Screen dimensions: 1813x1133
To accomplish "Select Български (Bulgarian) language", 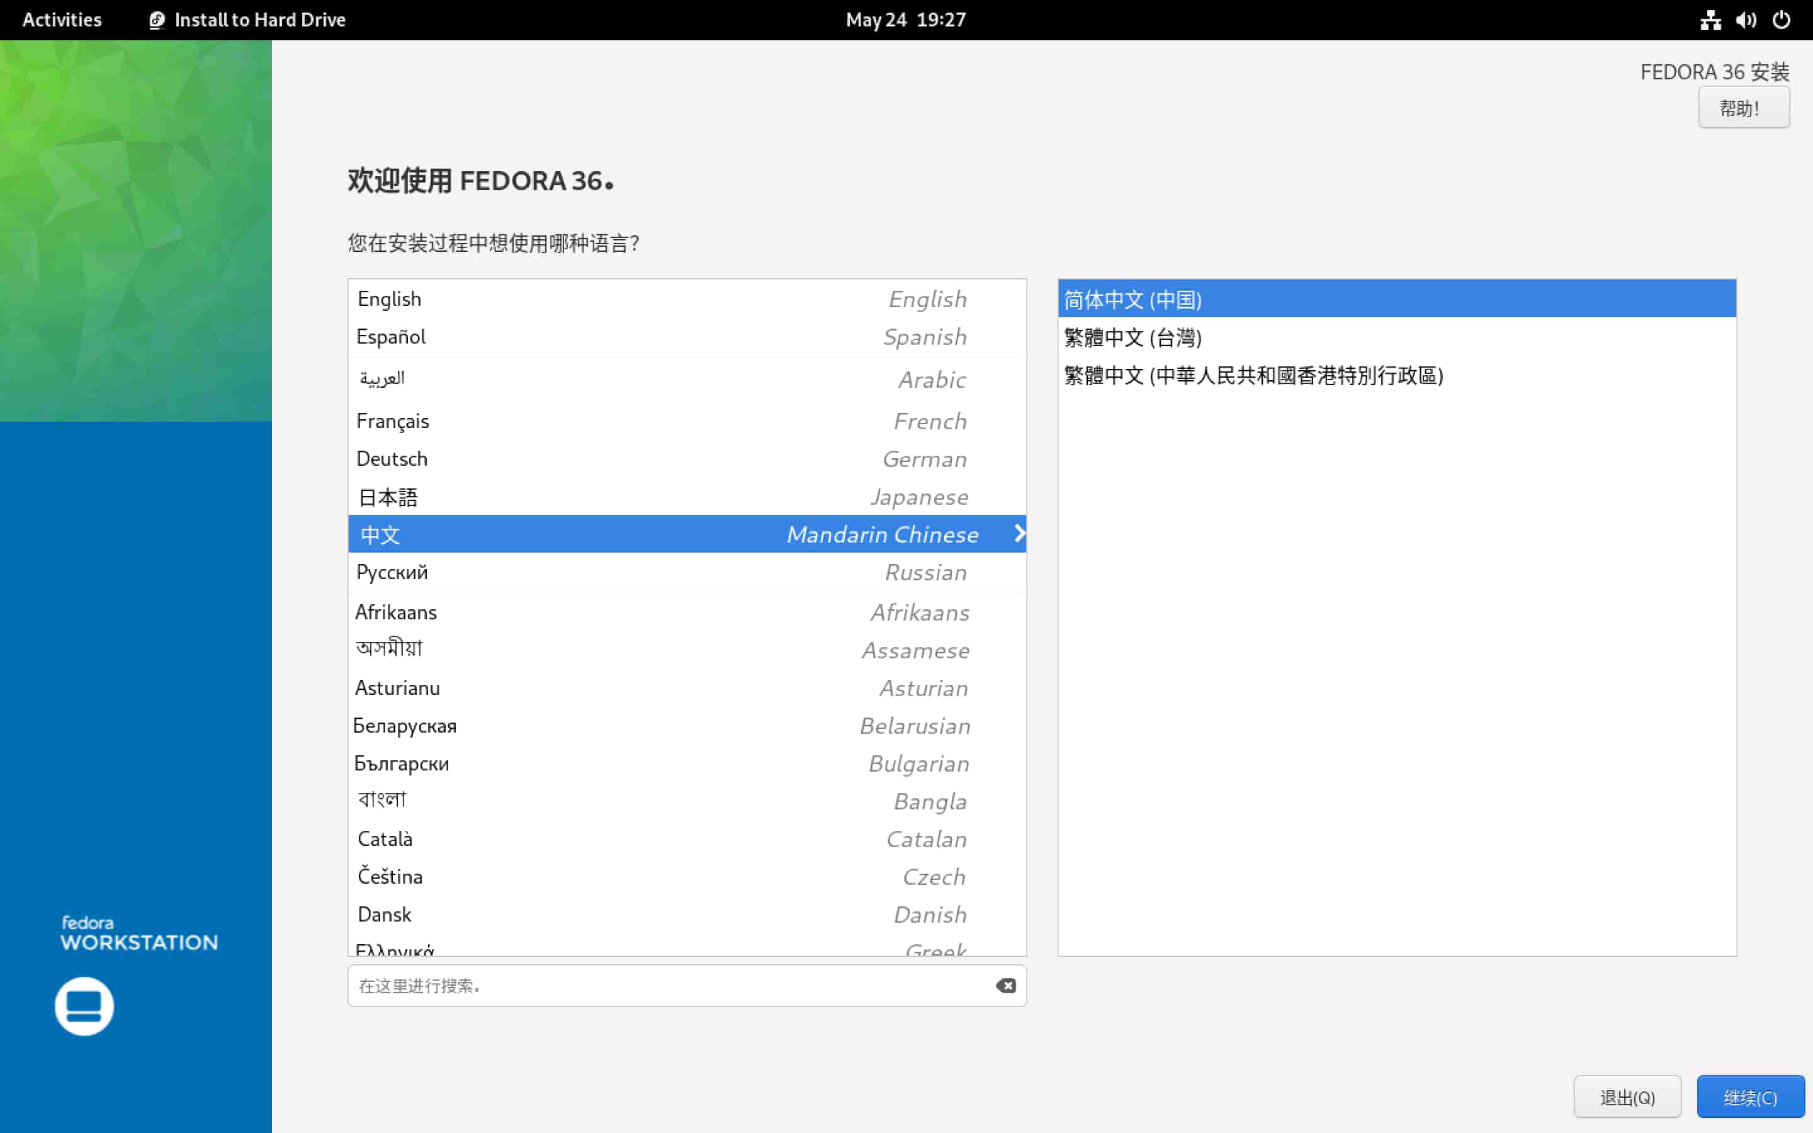I will tap(687, 764).
